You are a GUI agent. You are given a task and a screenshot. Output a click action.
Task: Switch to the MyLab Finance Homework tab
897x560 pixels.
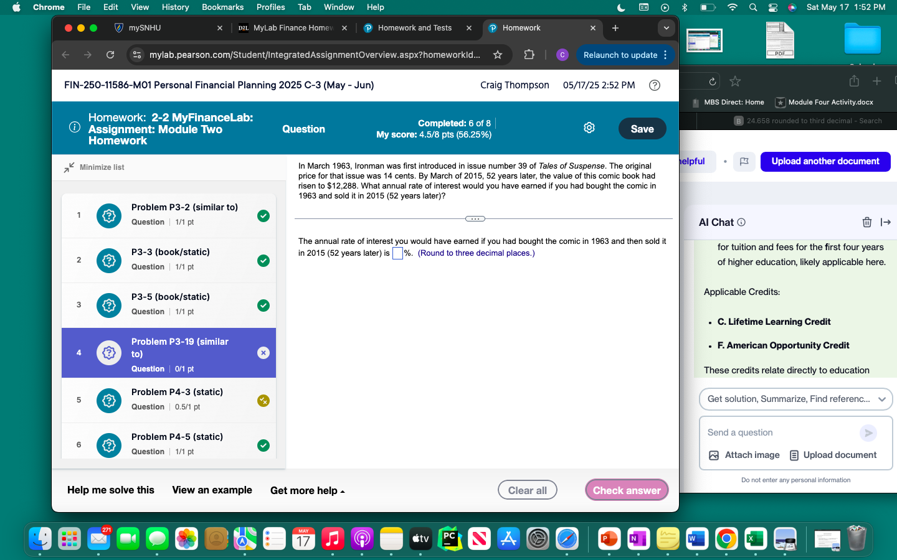(x=292, y=28)
